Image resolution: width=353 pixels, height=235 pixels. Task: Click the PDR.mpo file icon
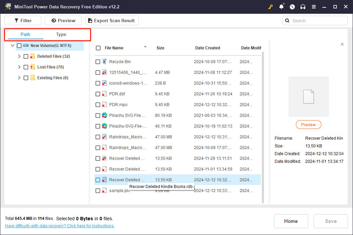click(x=104, y=104)
